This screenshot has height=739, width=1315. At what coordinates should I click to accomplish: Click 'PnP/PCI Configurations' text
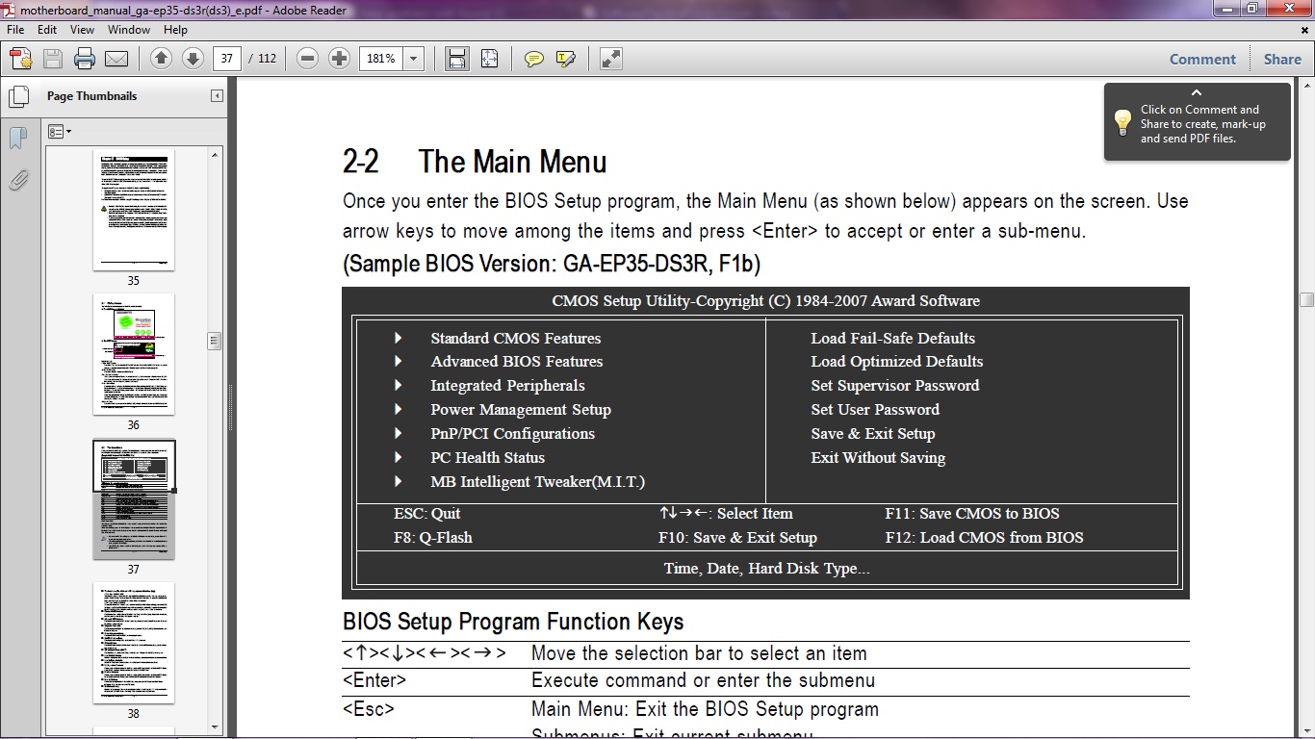512,434
